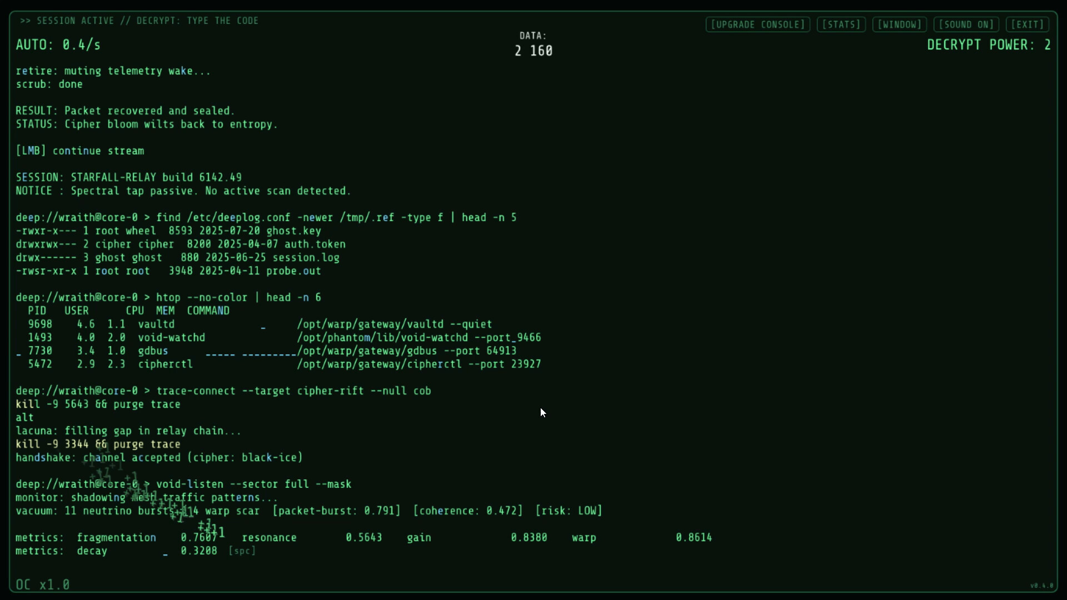The height and width of the screenshot is (600, 1067).
Task: Open the Stats panel
Action: pyautogui.click(x=841, y=24)
